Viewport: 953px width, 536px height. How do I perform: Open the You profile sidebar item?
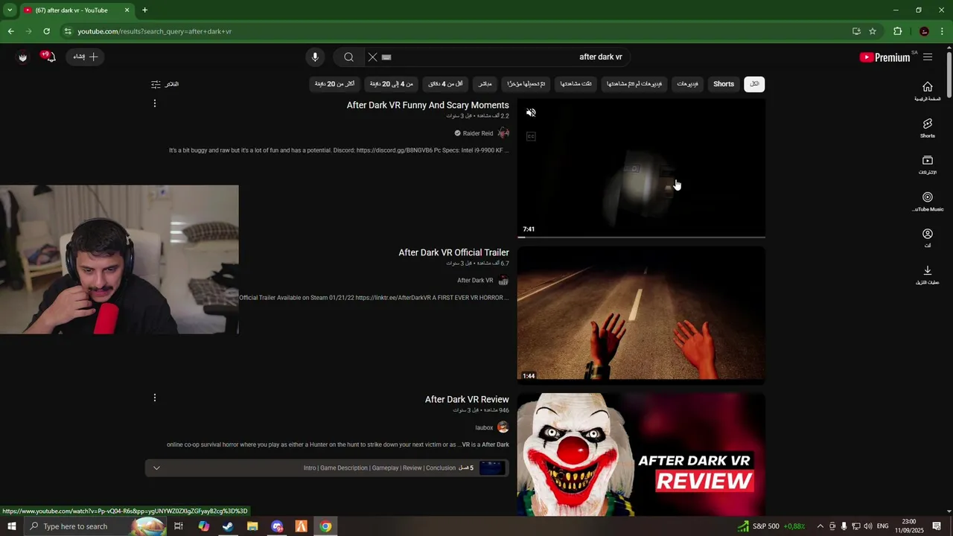[927, 238]
